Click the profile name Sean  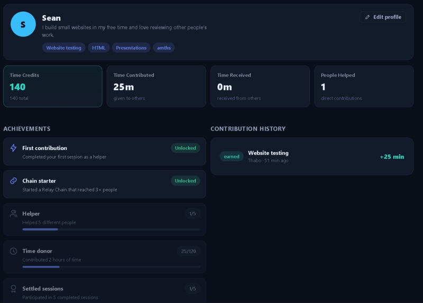point(51,18)
